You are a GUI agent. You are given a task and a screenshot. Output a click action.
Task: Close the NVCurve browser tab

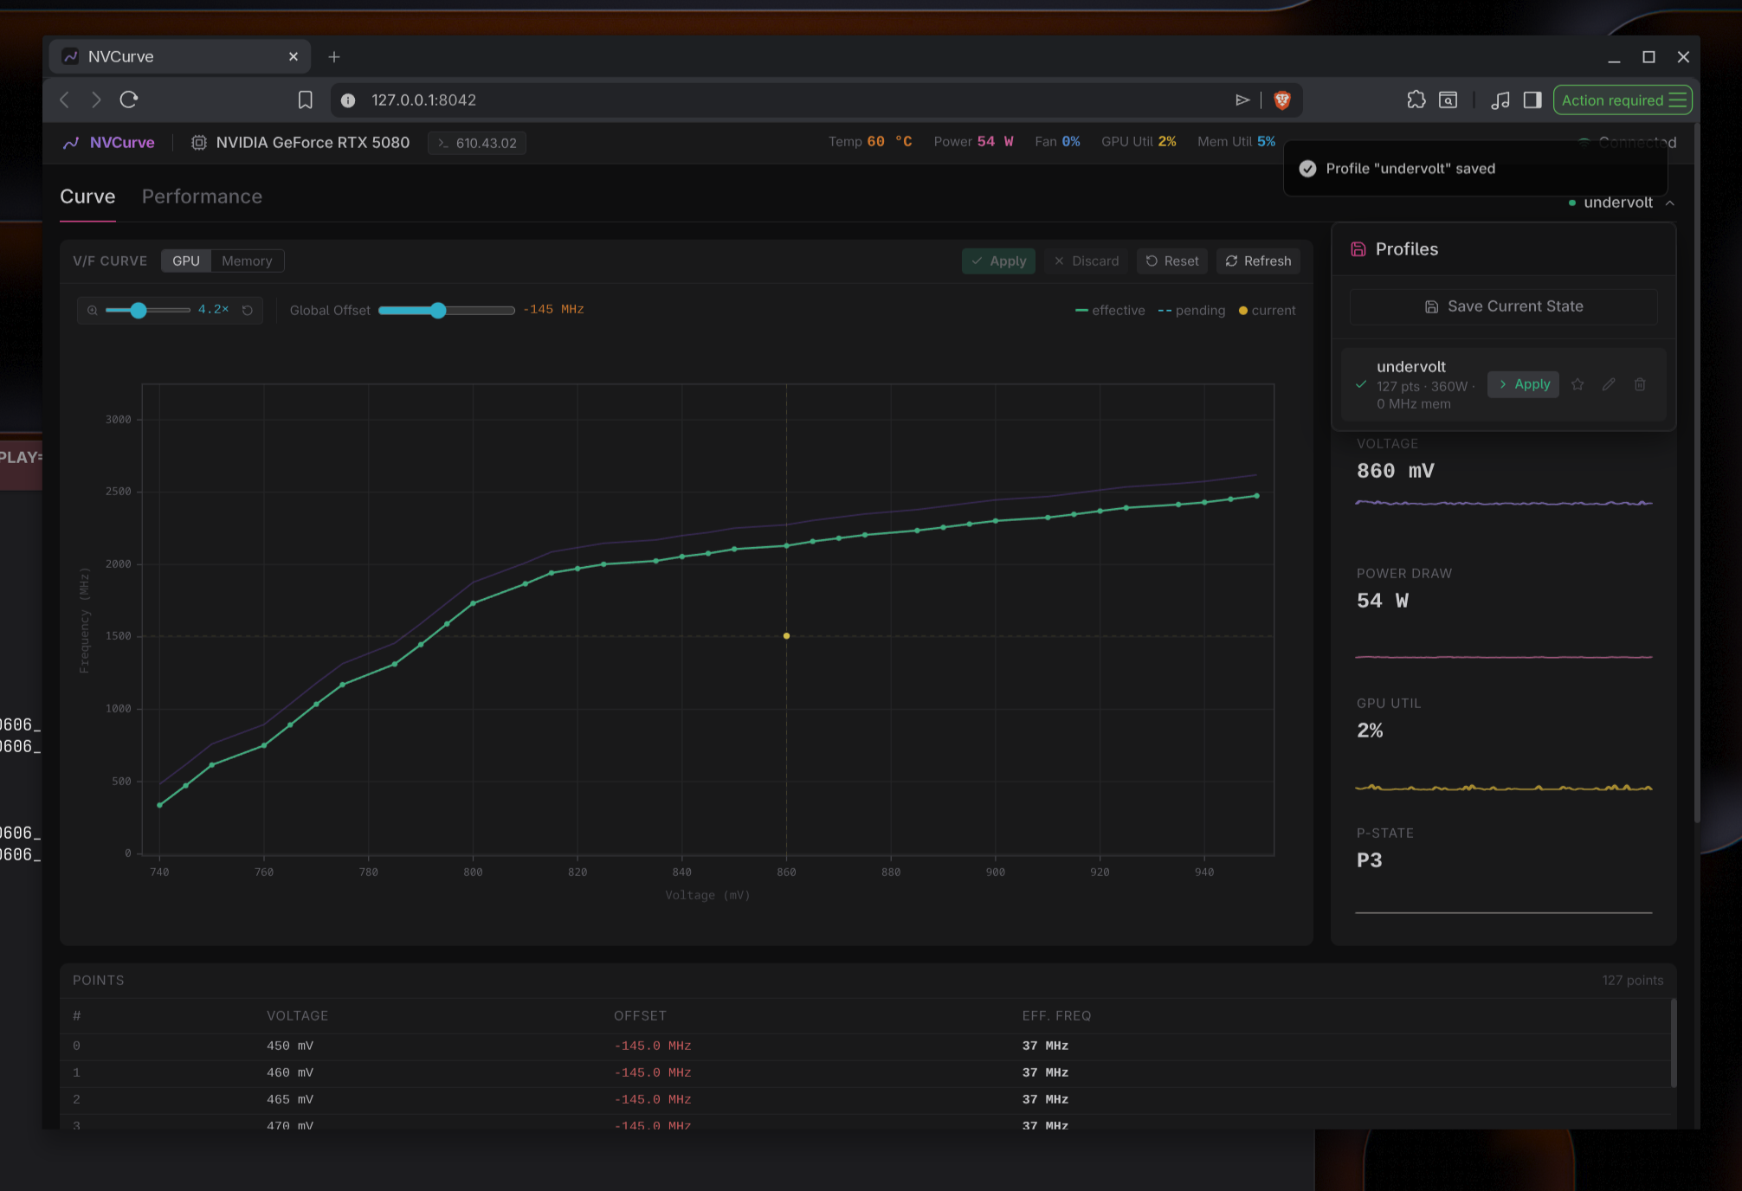point(294,57)
